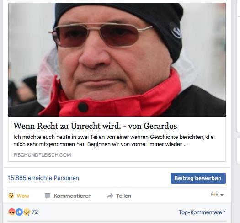This screenshot has height=223, width=240.
Task: Click the share arrow icon
Action: pyautogui.click(x=110, y=196)
